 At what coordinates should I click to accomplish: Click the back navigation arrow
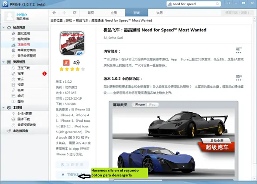point(54,13)
